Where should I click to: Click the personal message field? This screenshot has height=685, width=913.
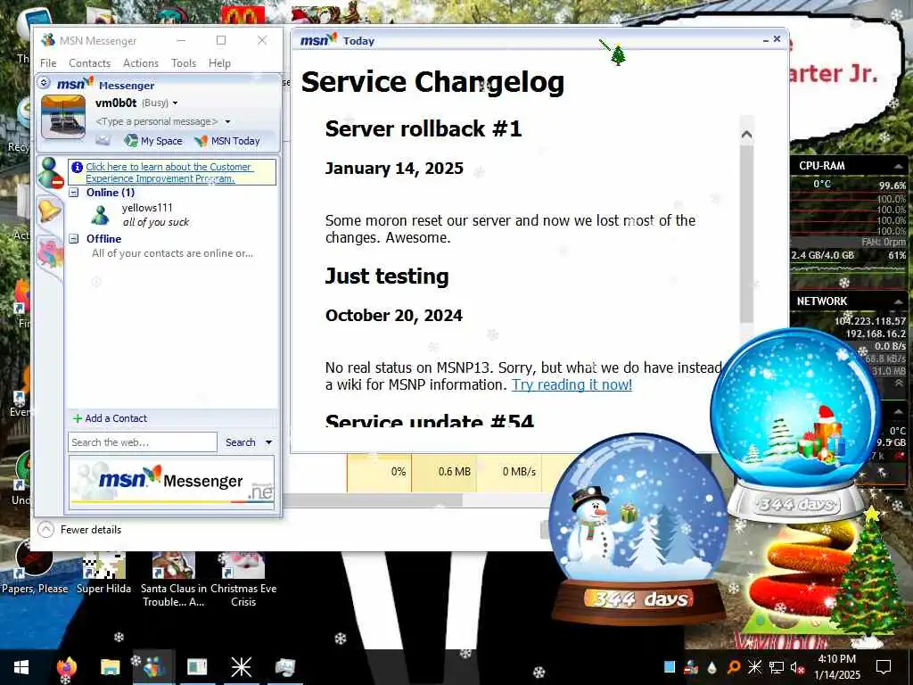157,121
